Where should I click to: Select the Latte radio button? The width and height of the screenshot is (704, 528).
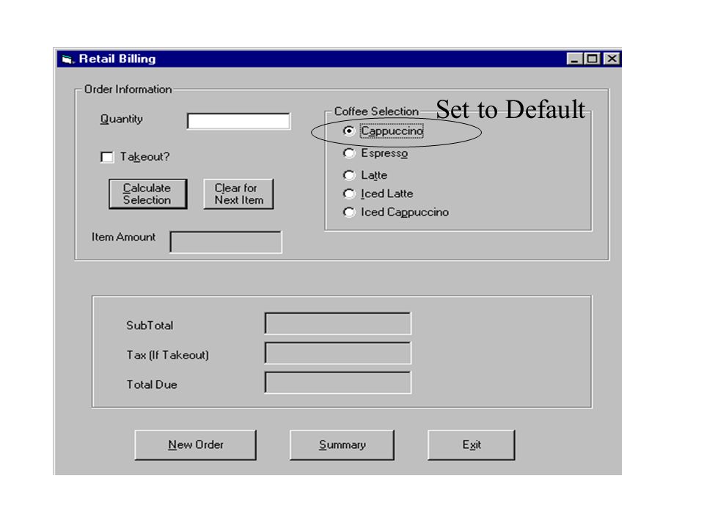point(348,175)
